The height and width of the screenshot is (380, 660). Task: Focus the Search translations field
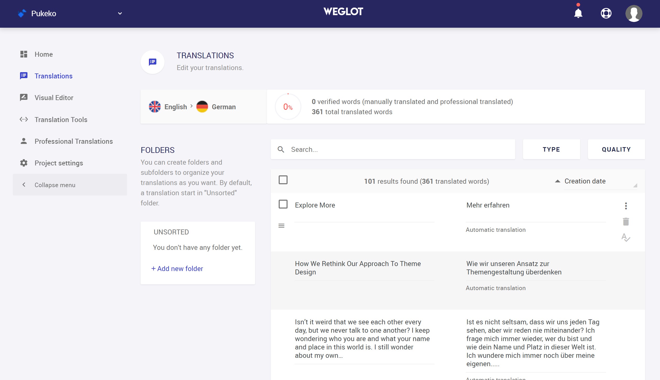point(393,149)
